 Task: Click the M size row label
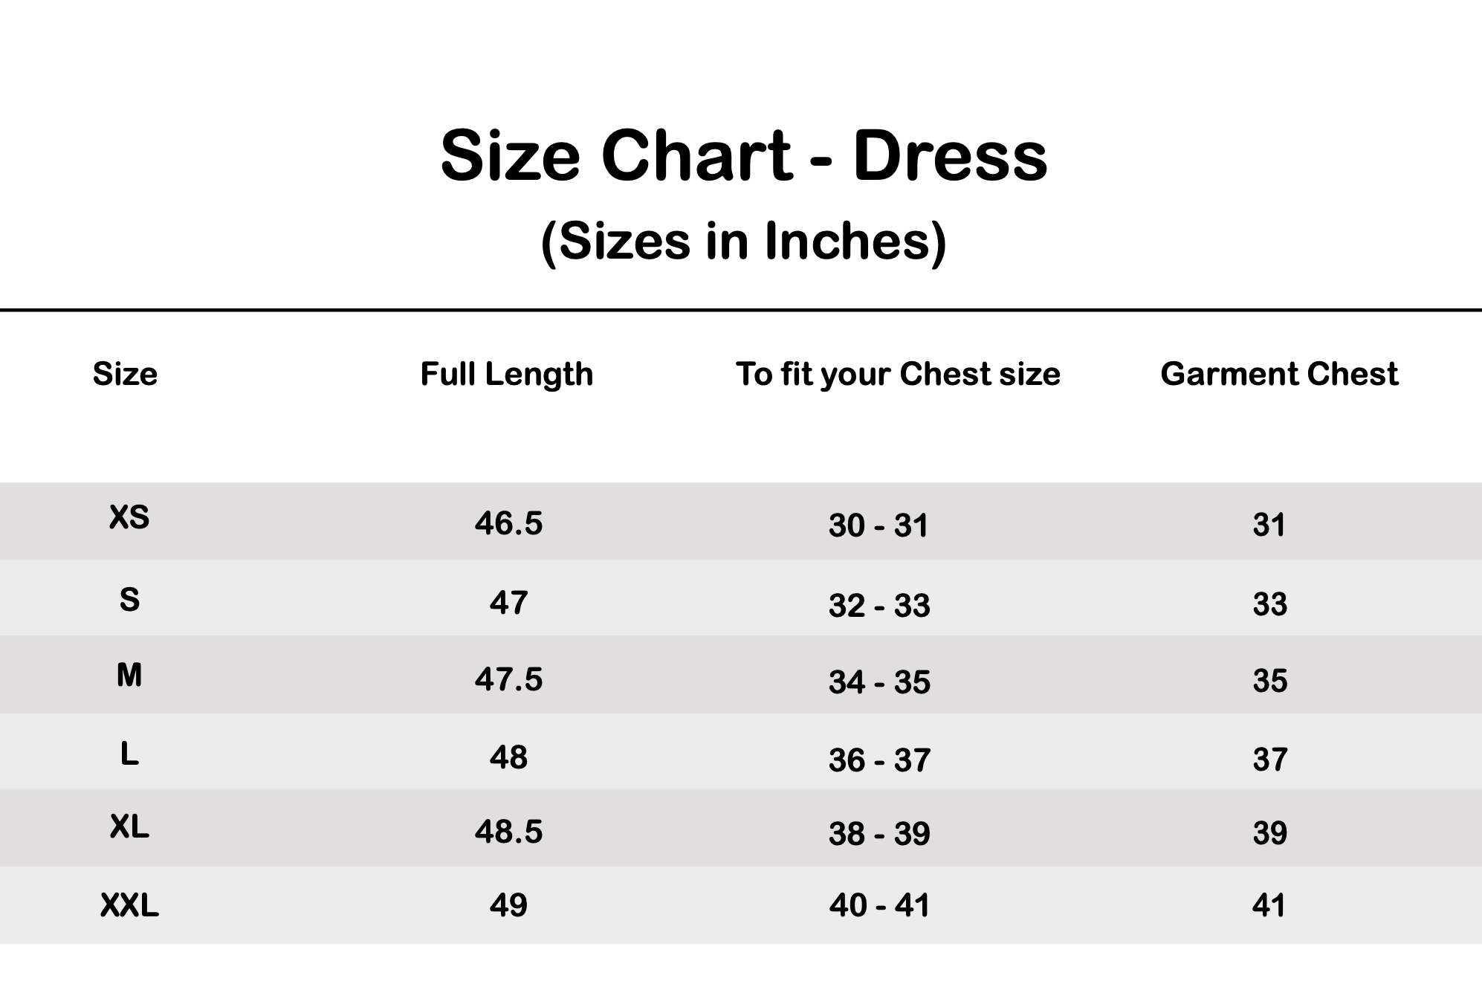129,676
